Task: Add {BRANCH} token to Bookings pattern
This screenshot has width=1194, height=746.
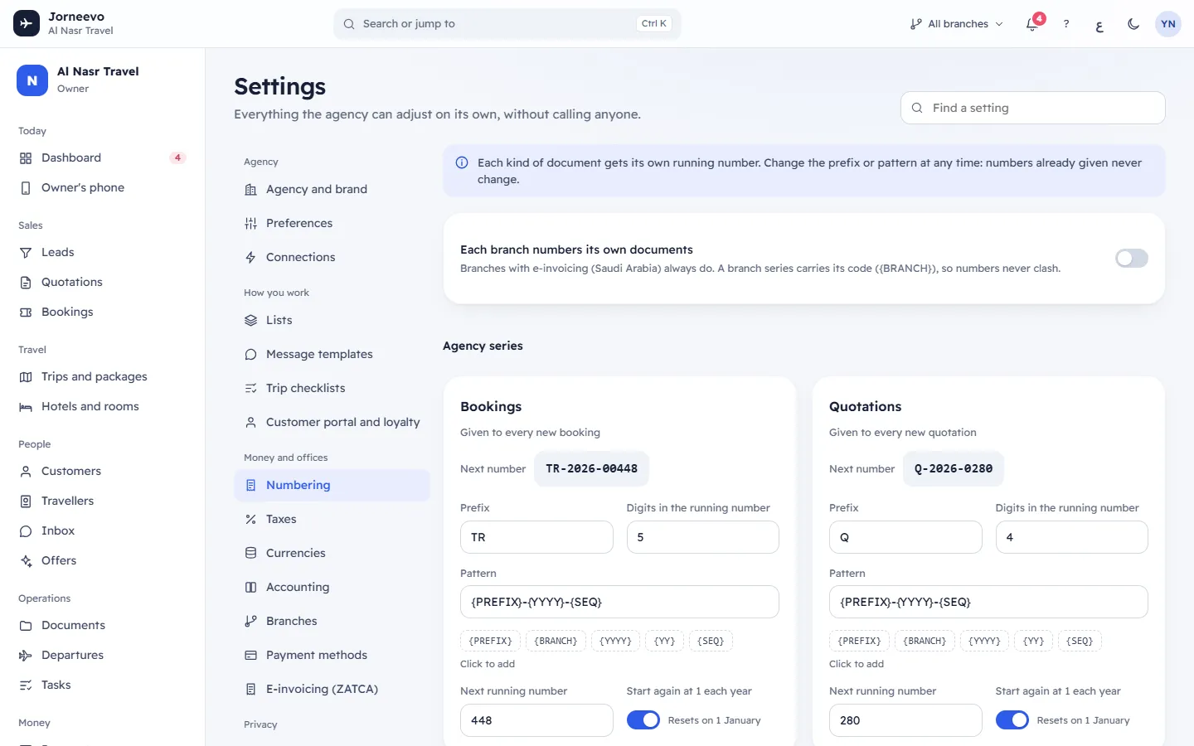Action: coord(556,641)
